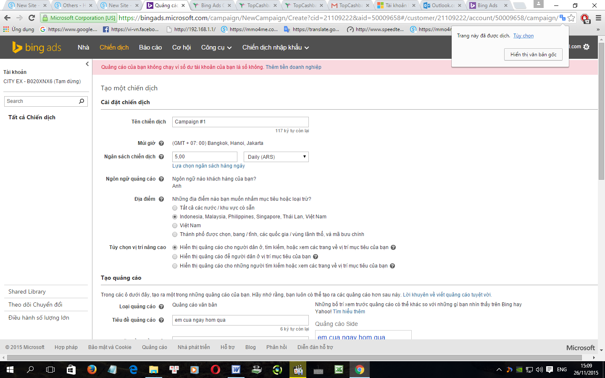Click help icon after first advanced location option
The width and height of the screenshot is (605, 378).
coord(393,247)
